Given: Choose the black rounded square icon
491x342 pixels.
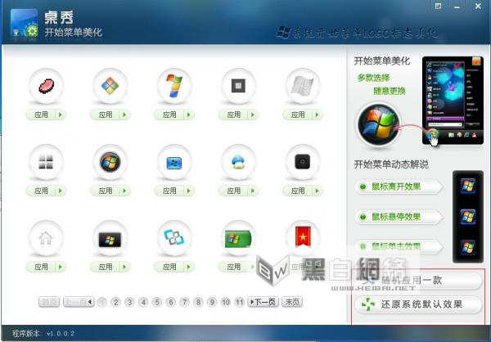Looking at the screenshot, I should pyautogui.click(x=303, y=162).
